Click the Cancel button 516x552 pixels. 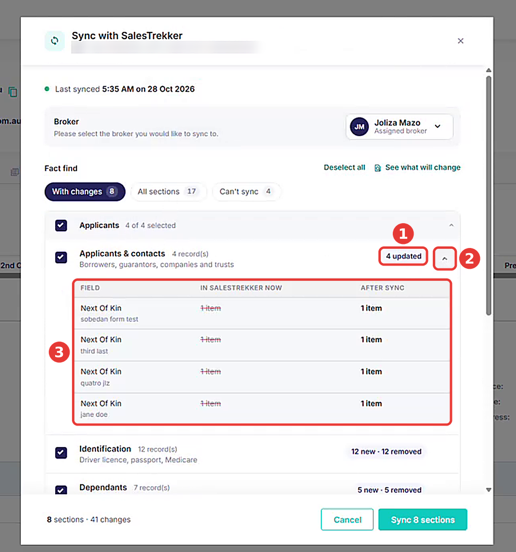point(347,520)
